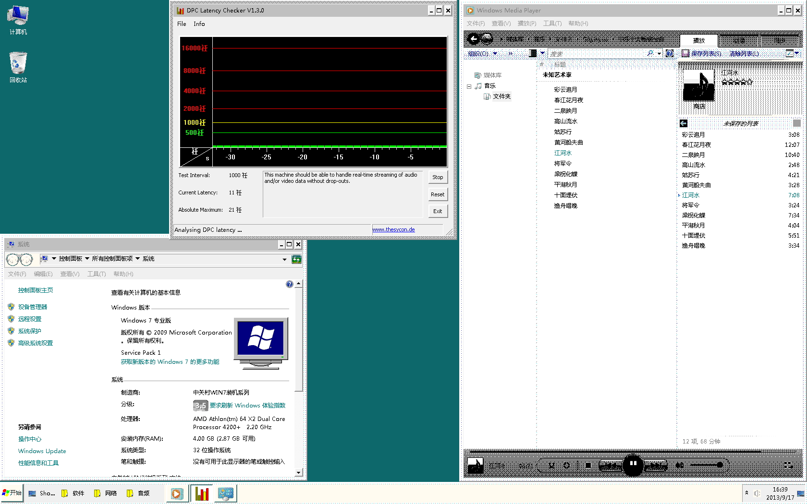This screenshot has width=807, height=504.
Task: Pause the current song in Media Player
Action: pos(633,465)
